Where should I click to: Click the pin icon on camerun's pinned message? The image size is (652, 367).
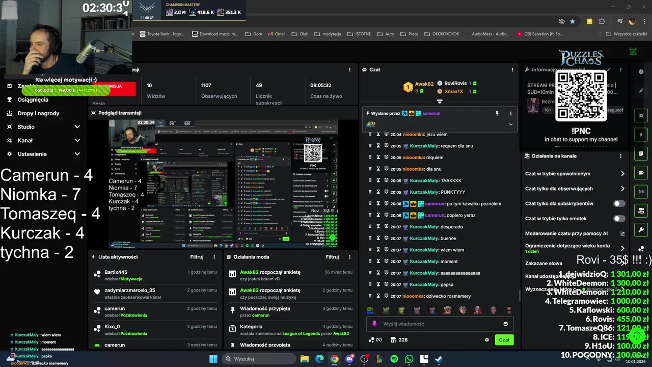coord(497,113)
